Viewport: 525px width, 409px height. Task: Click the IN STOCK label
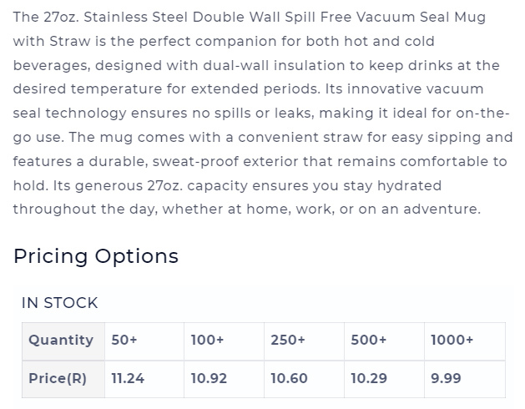[x=59, y=303]
